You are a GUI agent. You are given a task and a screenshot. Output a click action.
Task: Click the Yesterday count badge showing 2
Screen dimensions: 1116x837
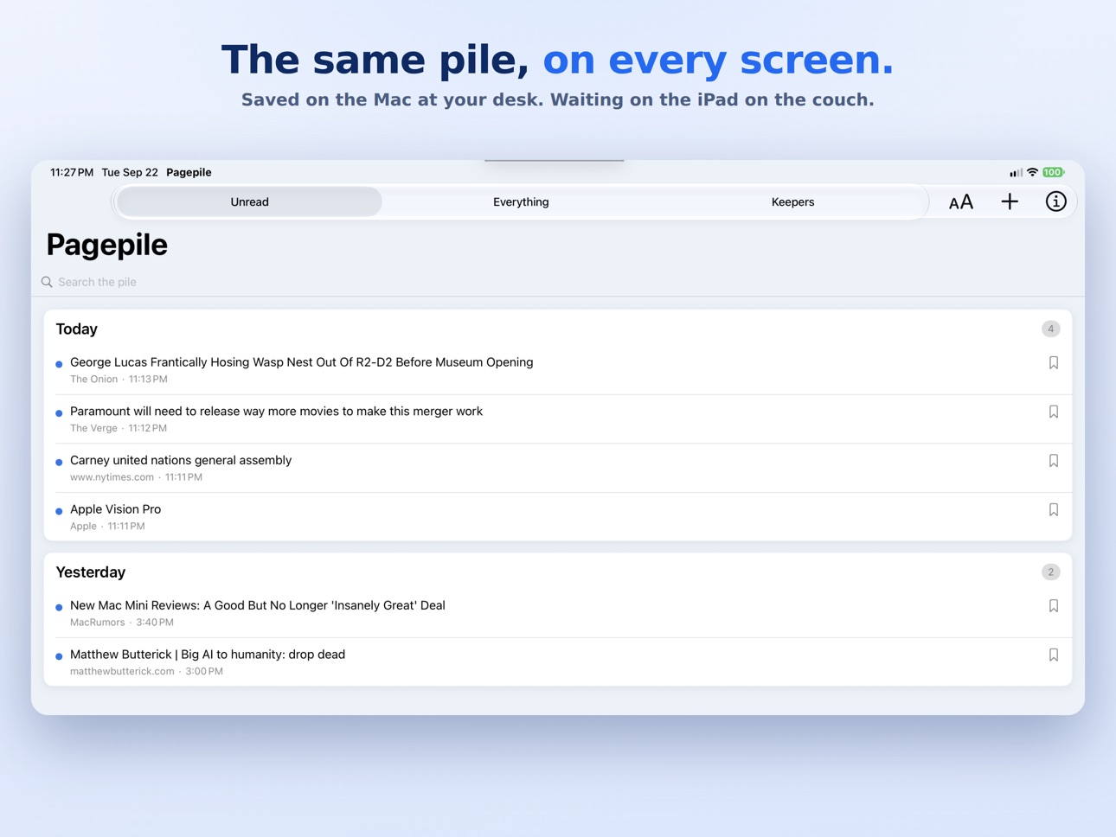(x=1050, y=572)
